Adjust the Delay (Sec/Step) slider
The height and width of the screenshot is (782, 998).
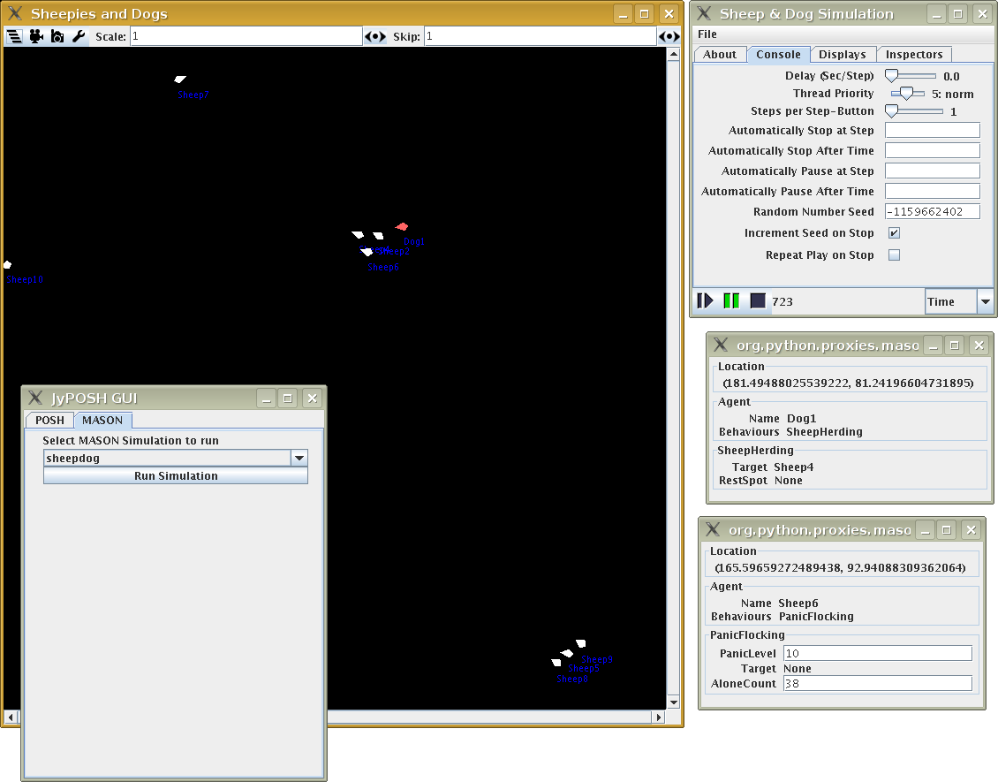892,77
